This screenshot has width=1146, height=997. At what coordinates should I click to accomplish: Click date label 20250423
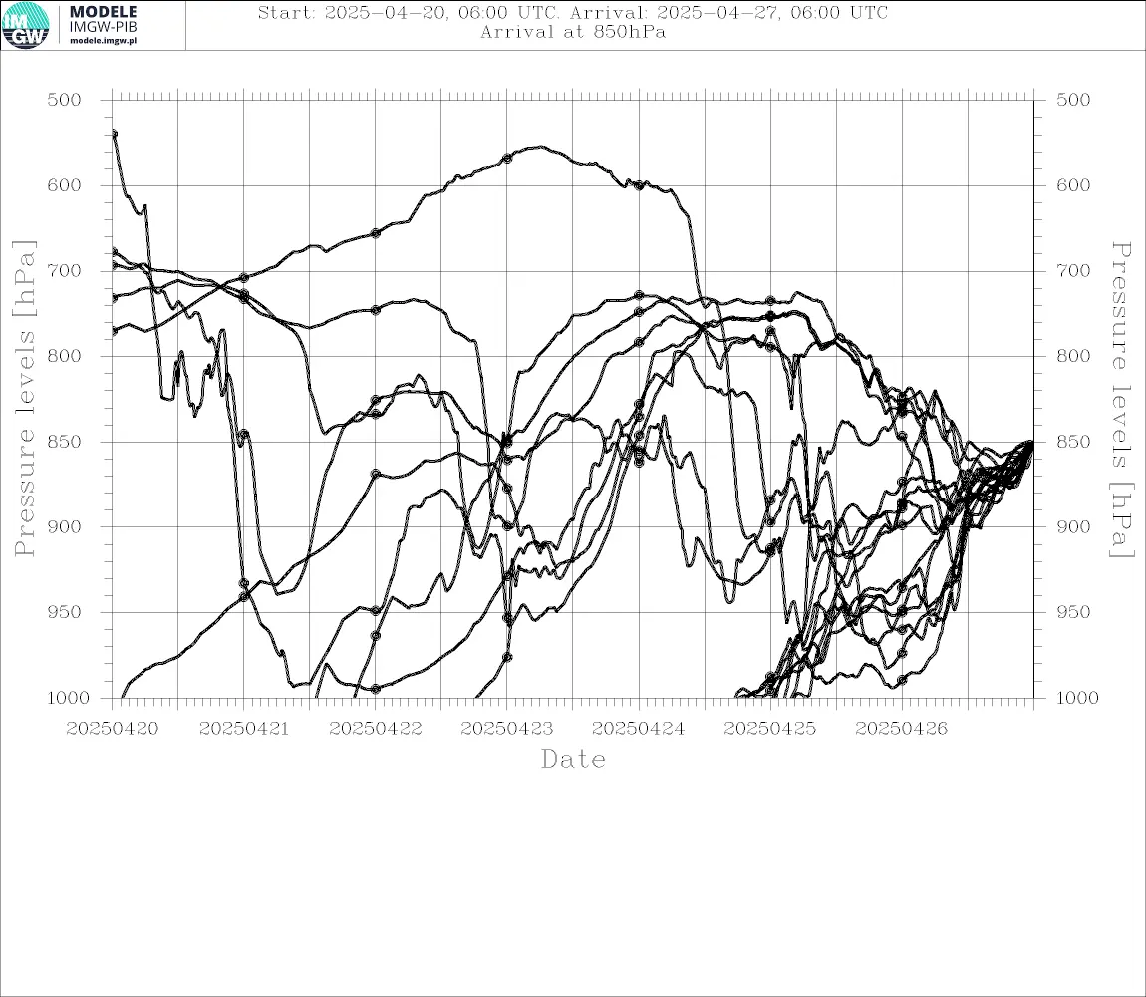click(507, 729)
